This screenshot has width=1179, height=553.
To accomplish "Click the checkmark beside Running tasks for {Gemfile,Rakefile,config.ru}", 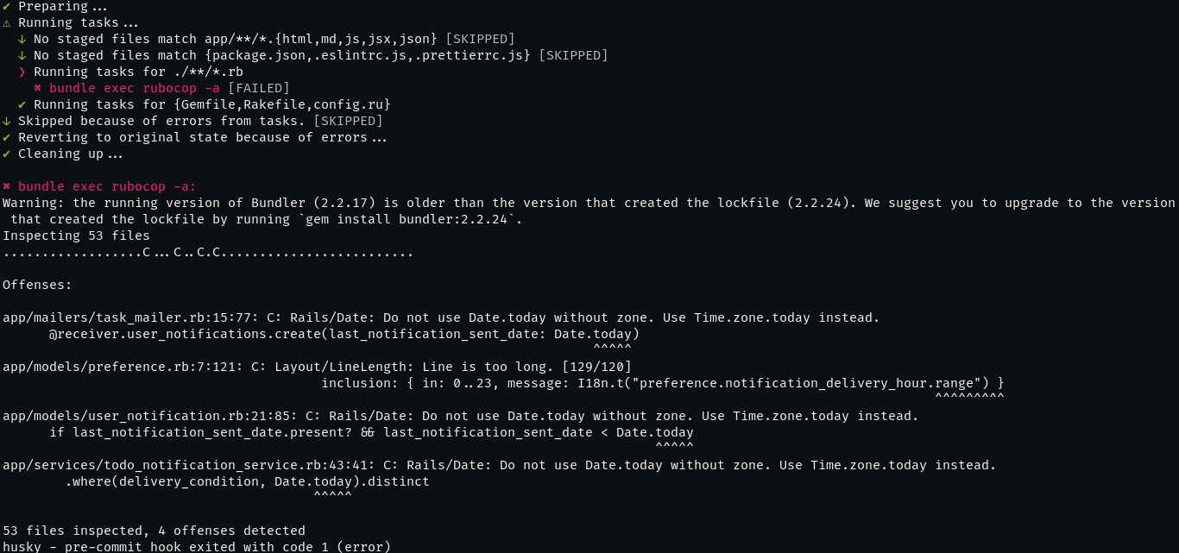I will (22, 104).
